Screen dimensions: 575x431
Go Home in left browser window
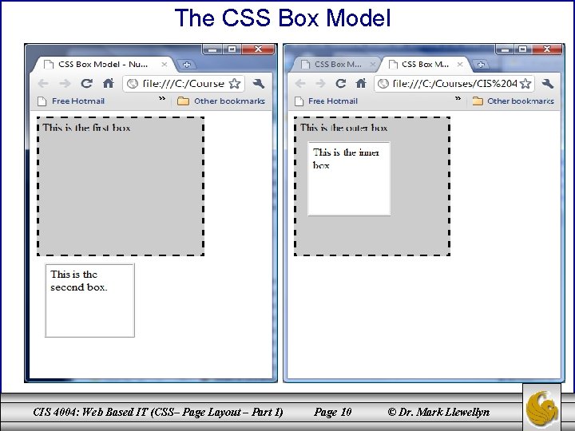108,84
